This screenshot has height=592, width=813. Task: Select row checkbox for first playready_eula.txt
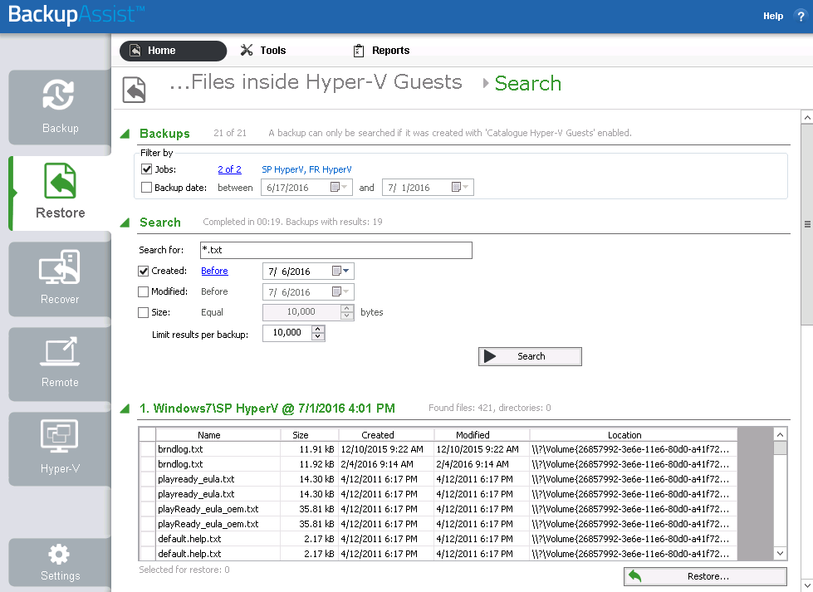point(148,479)
